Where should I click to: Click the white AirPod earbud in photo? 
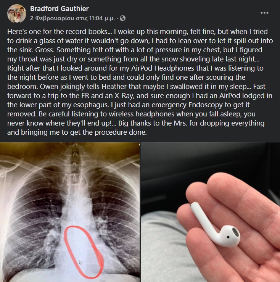(x=215, y=227)
